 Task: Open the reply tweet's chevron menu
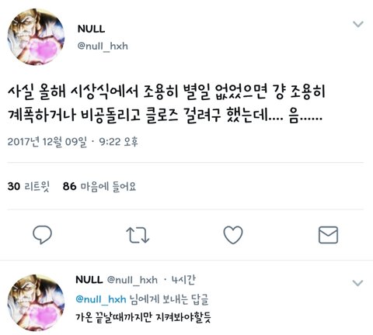coord(357,283)
